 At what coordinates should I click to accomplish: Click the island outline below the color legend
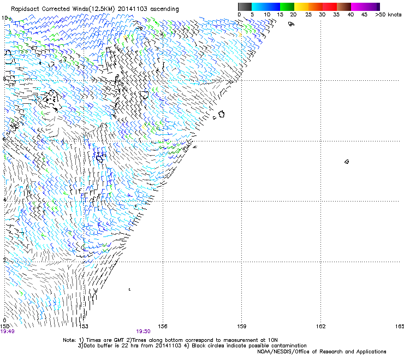click(291, 24)
